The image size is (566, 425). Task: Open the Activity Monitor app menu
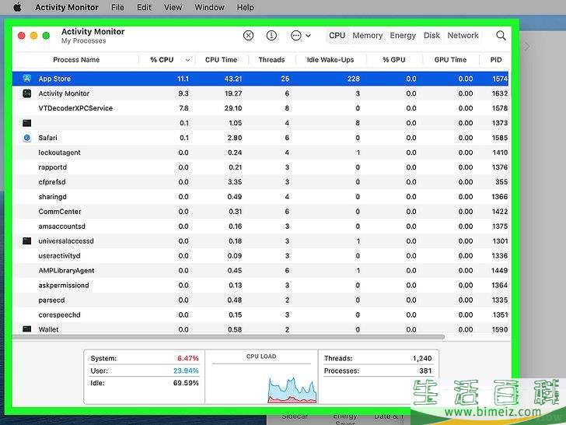tap(67, 7)
